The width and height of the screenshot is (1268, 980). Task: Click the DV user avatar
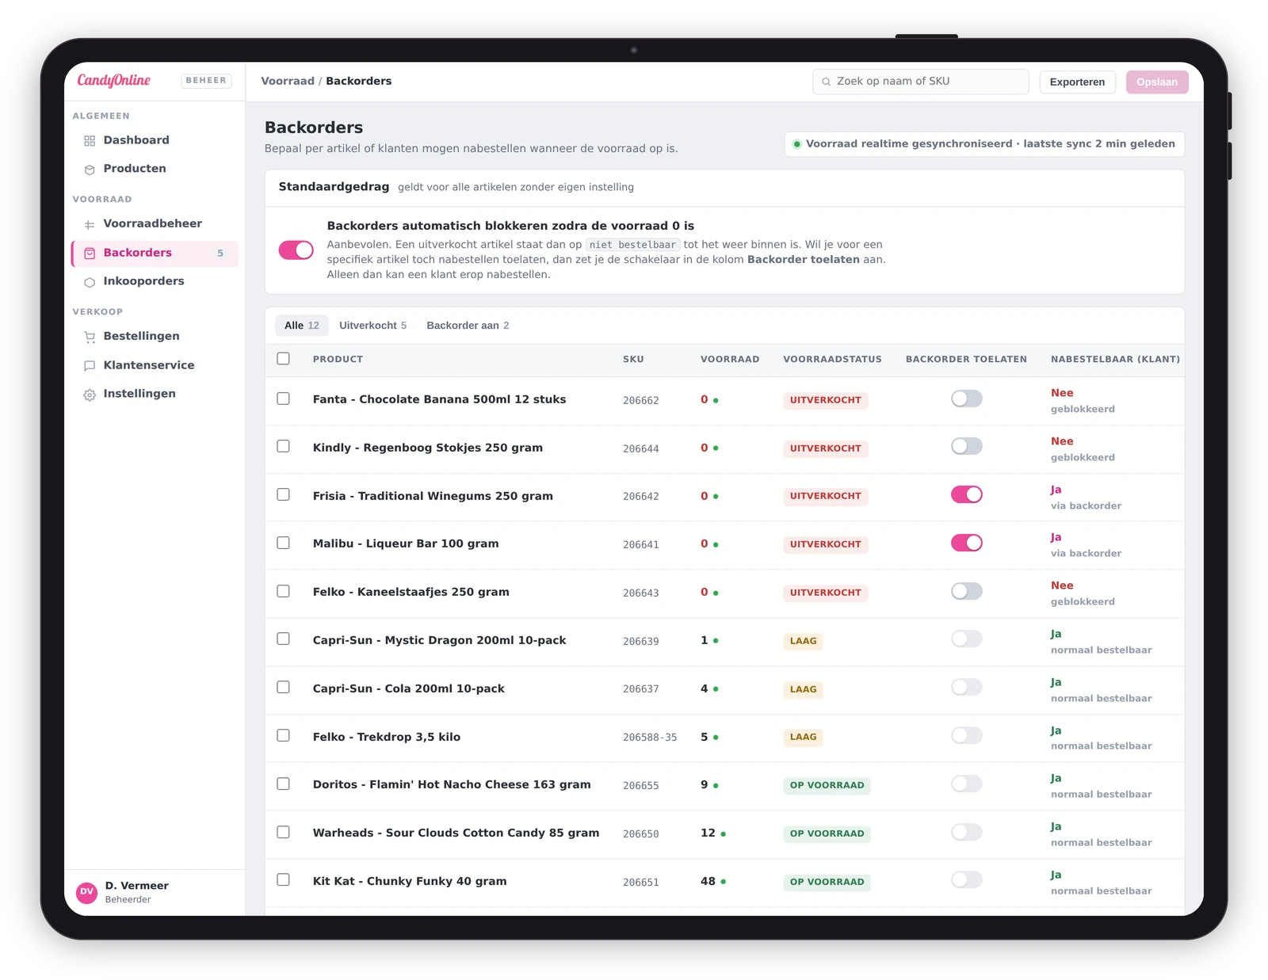tap(87, 892)
